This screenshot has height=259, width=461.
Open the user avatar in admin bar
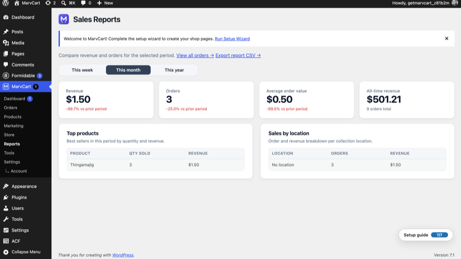455,3
